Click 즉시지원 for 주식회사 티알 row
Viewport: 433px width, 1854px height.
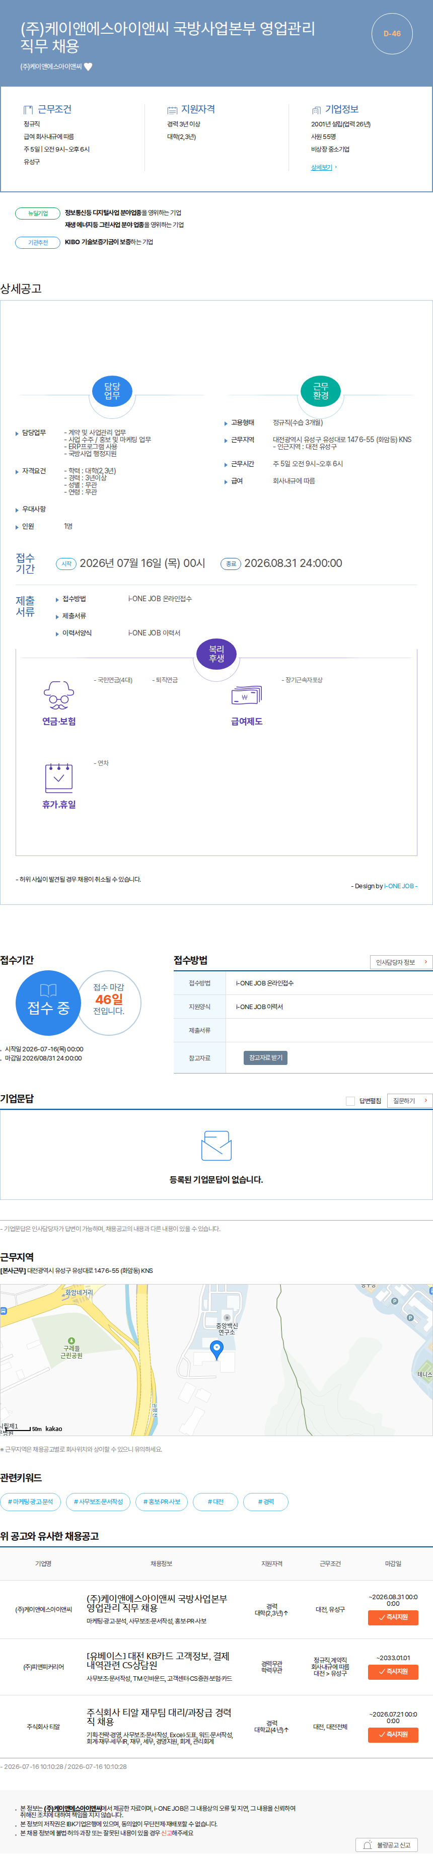pyautogui.click(x=393, y=1734)
